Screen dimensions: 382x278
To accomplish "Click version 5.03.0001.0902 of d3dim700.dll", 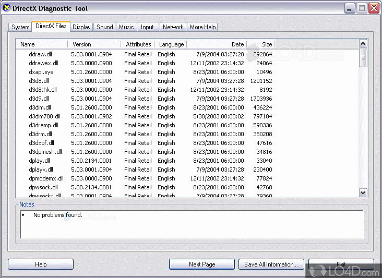I will click(91, 116).
